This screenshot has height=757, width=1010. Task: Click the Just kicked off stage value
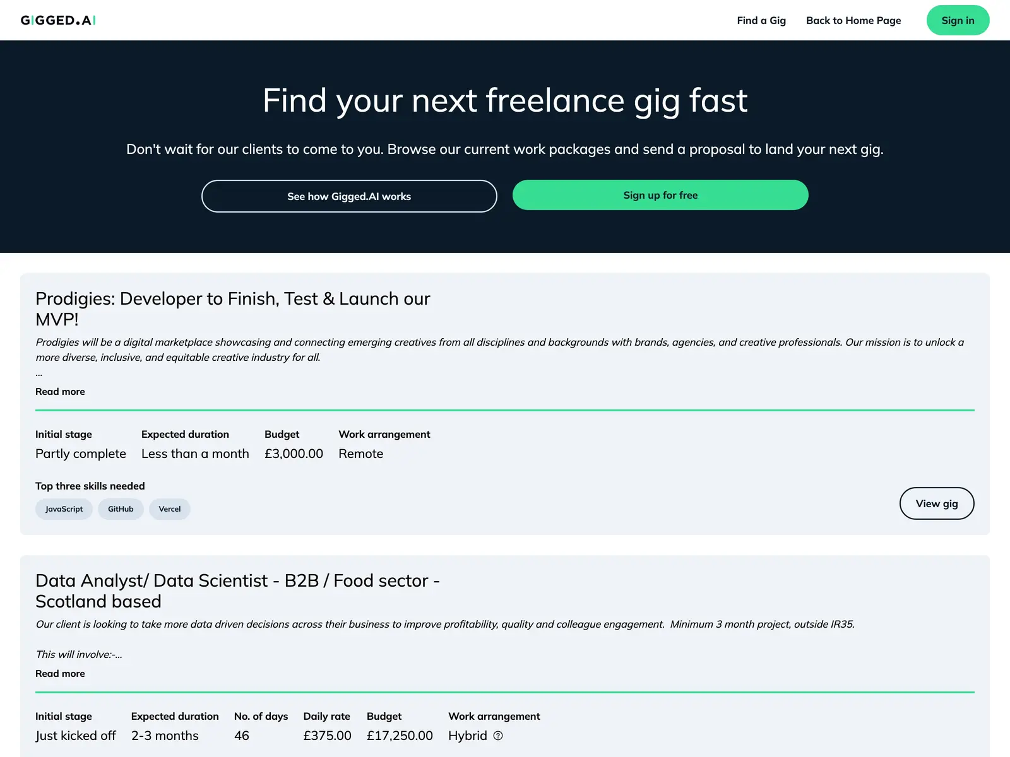click(x=76, y=736)
